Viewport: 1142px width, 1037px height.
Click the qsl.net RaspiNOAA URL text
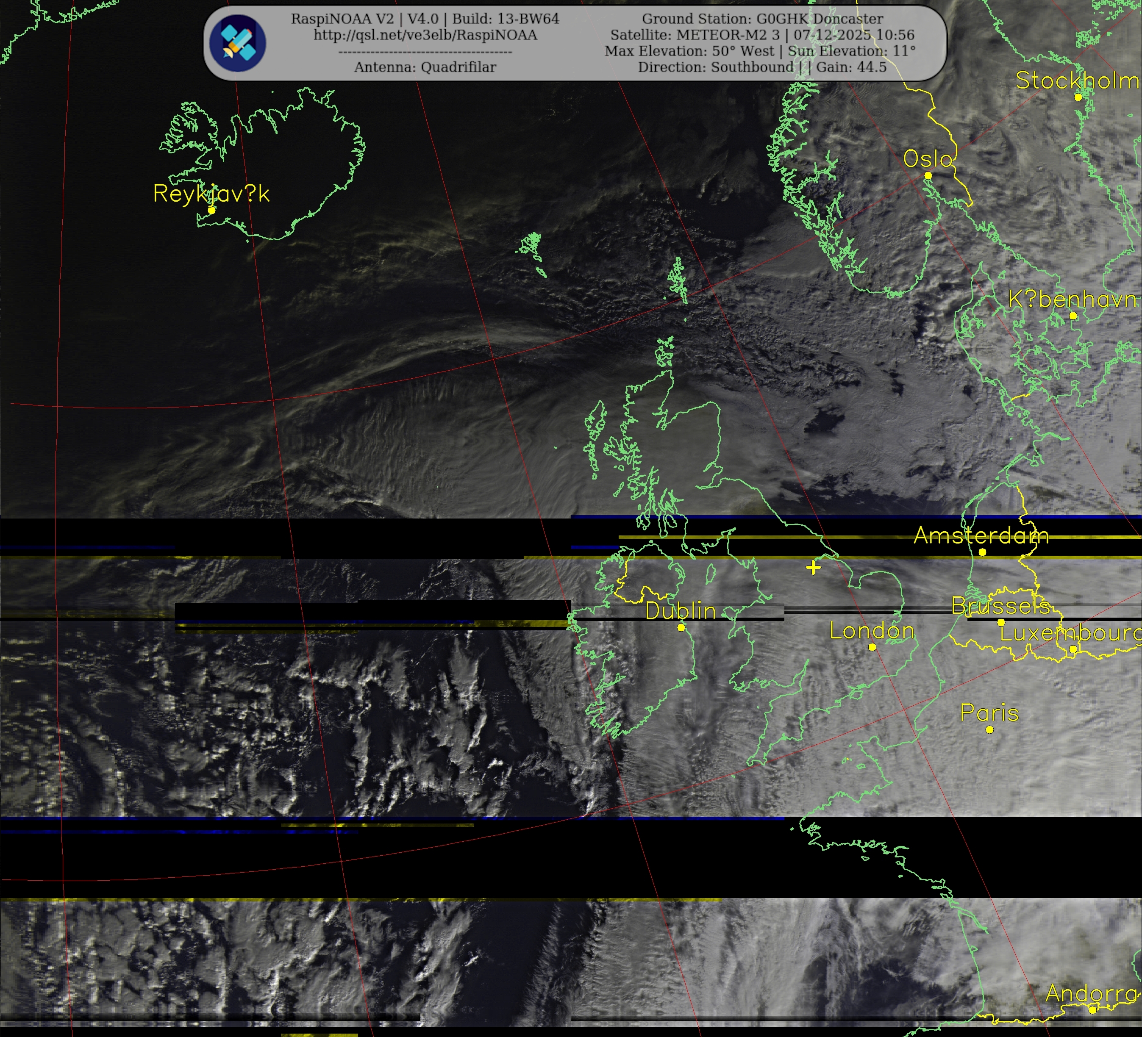tap(425, 35)
